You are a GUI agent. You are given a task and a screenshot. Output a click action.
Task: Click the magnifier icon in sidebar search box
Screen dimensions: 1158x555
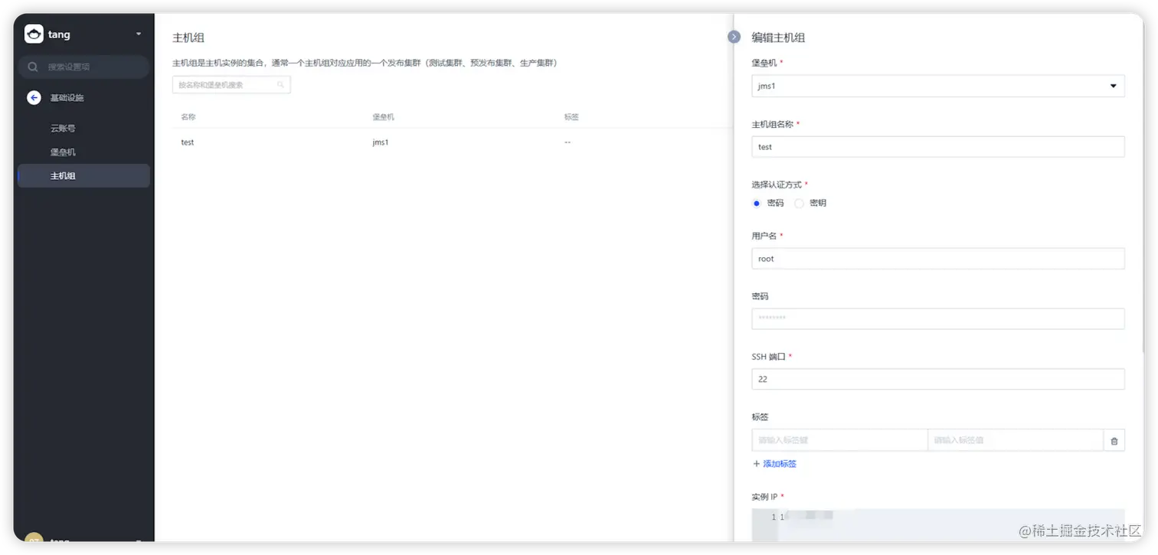click(x=31, y=67)
